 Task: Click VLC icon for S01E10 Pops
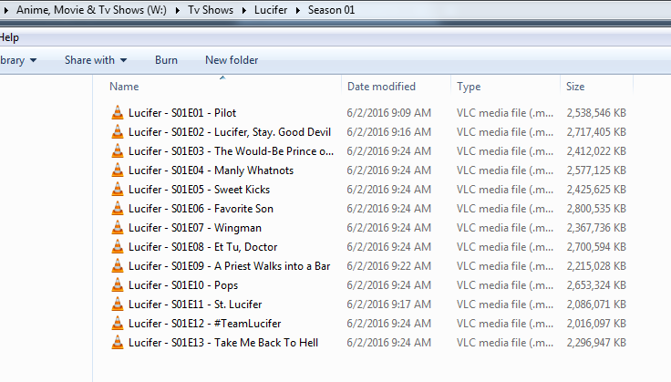click(x=118, y=284)
